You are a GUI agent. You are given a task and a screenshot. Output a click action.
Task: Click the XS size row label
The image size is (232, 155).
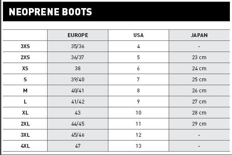25,69
